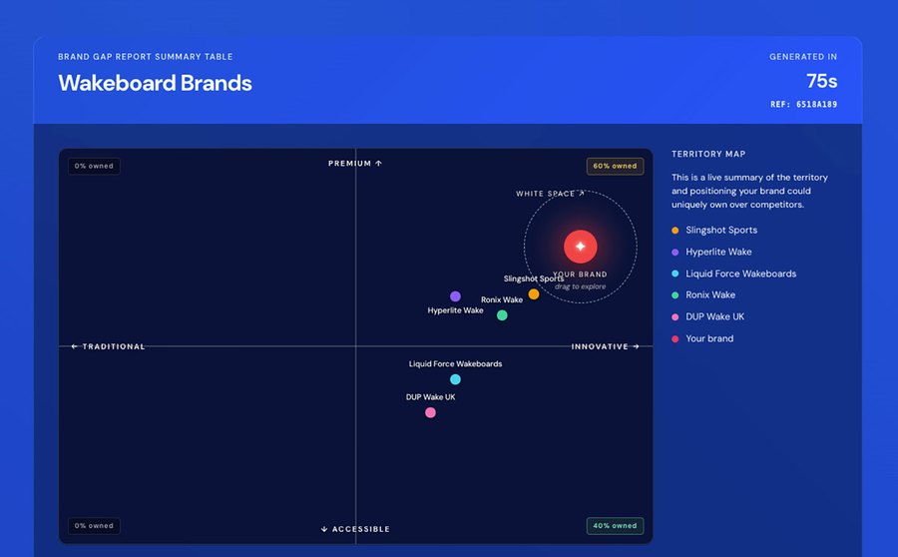Click the 40% owned badge
Viewport: 898px width, 557px height.
[615, 525]
